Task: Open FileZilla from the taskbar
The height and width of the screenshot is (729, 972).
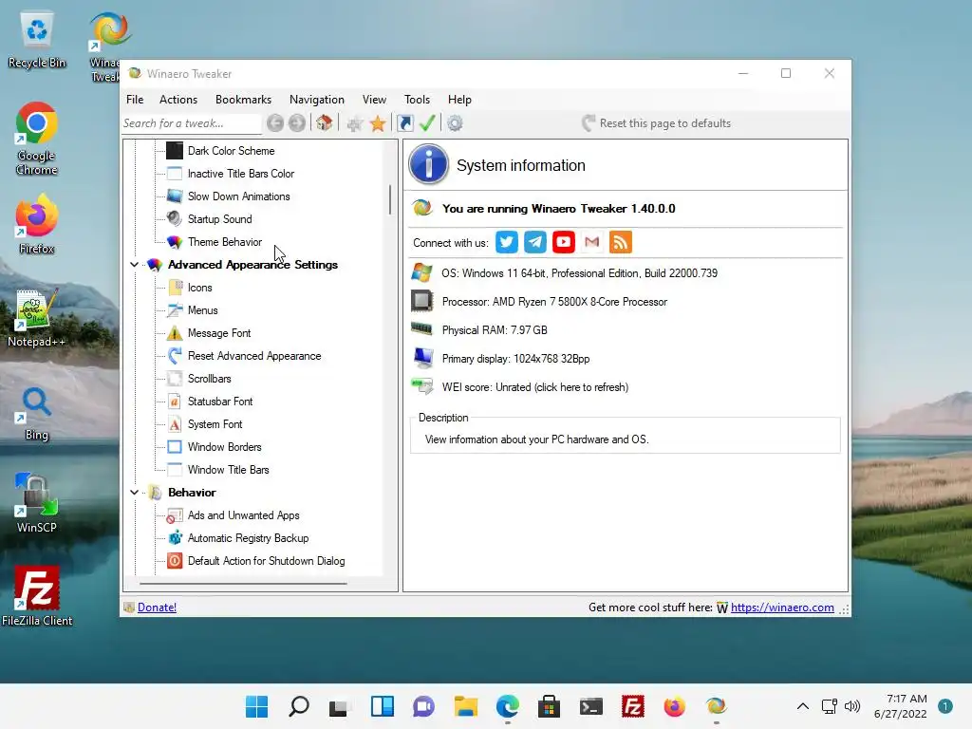Action: pyautogui.click(x=633, y=706)
